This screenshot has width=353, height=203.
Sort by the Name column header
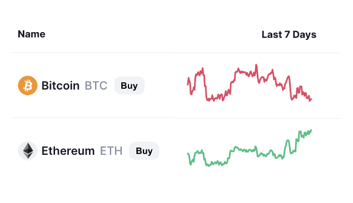(x=32, y=34)
